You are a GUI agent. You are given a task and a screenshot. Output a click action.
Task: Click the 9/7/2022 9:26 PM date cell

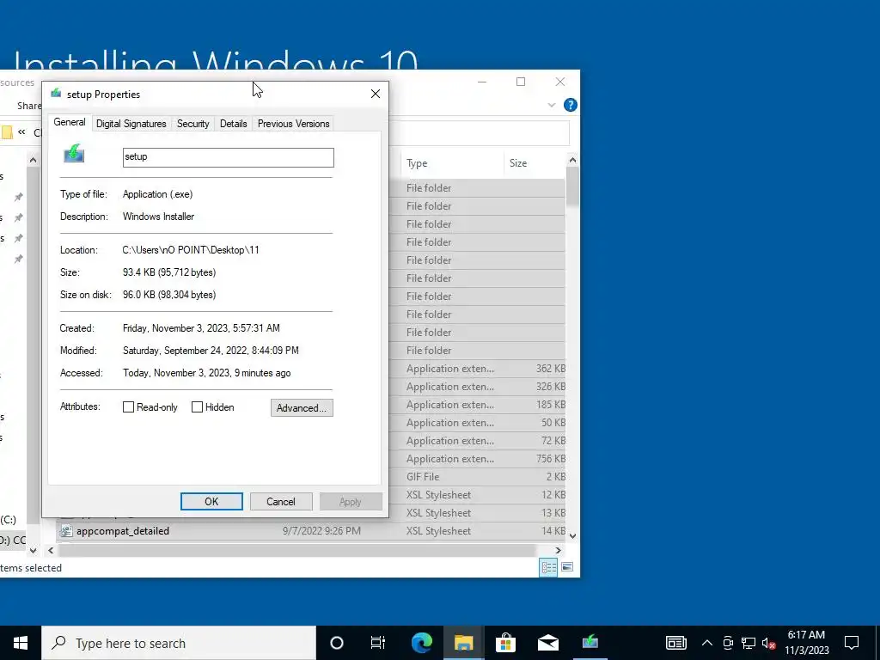point(321,531)
